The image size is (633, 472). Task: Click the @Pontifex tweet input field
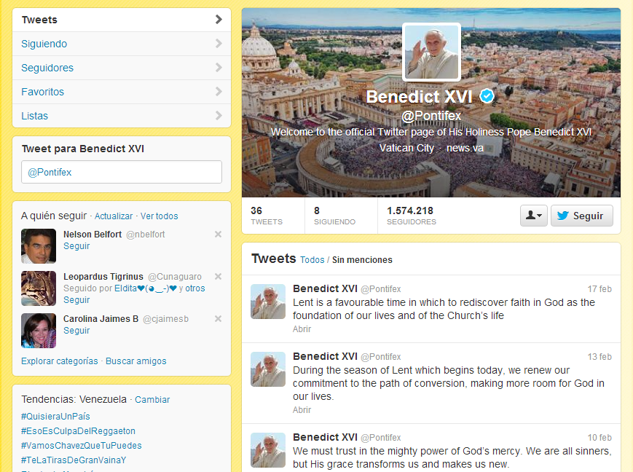tap(122, 172)
